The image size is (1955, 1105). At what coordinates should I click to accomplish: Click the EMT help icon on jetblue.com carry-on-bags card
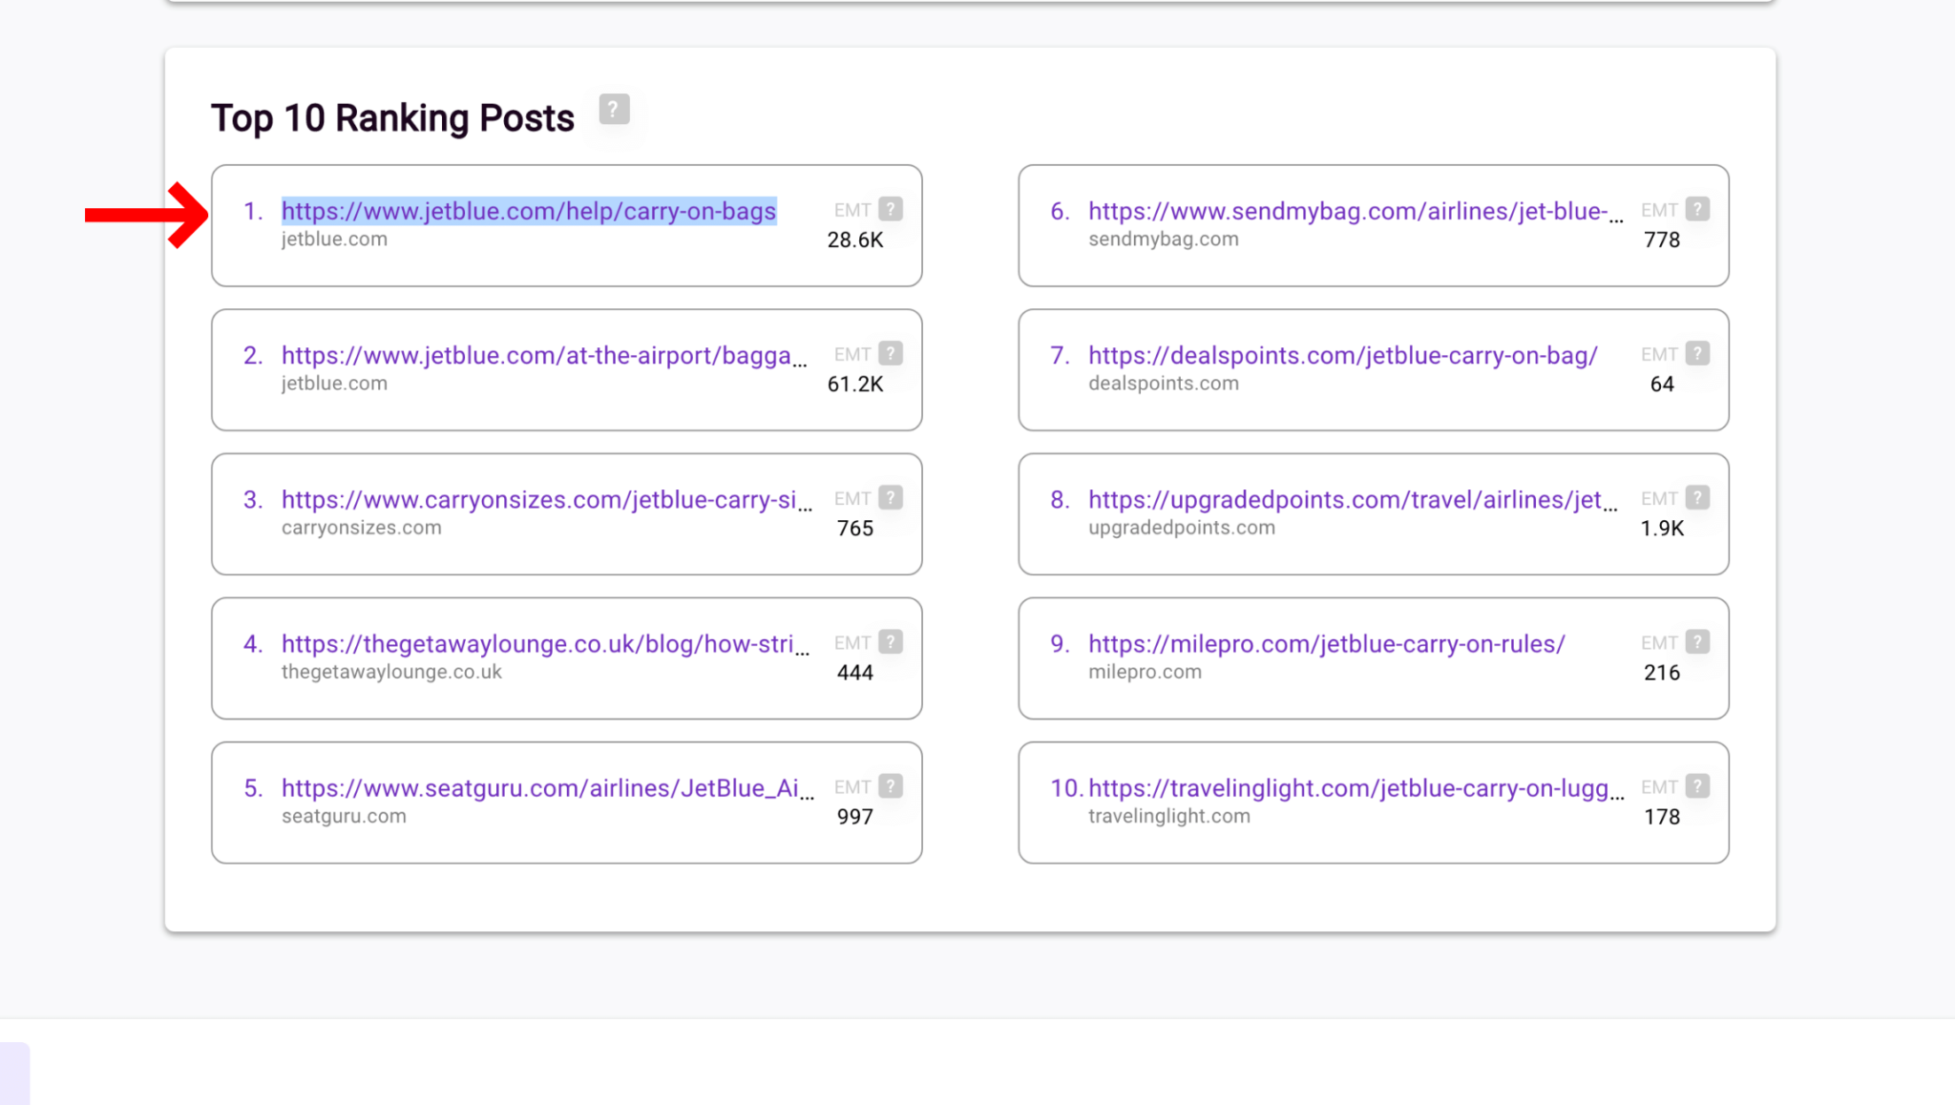891,208
